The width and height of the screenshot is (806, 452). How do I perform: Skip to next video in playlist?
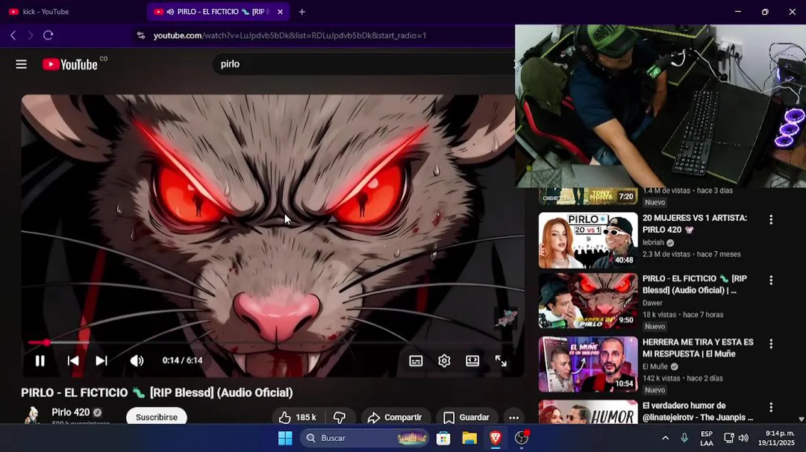pos(101,361)
